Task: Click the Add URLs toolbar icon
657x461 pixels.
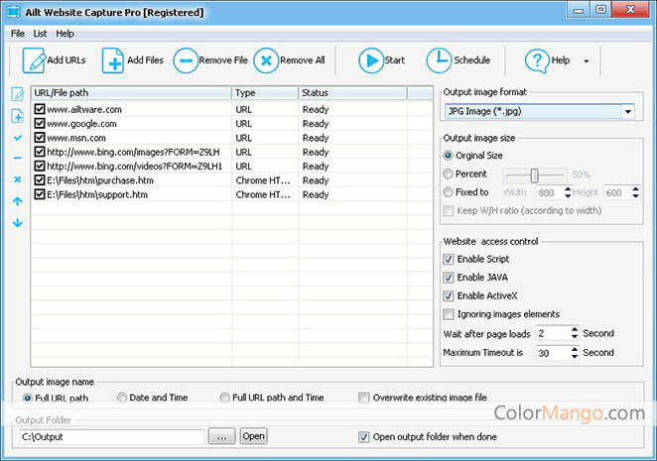Action: pos(34,60)
